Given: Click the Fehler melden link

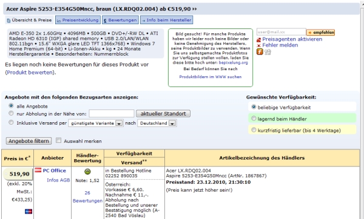Looking at the screenshot, I should pos(280,45).
